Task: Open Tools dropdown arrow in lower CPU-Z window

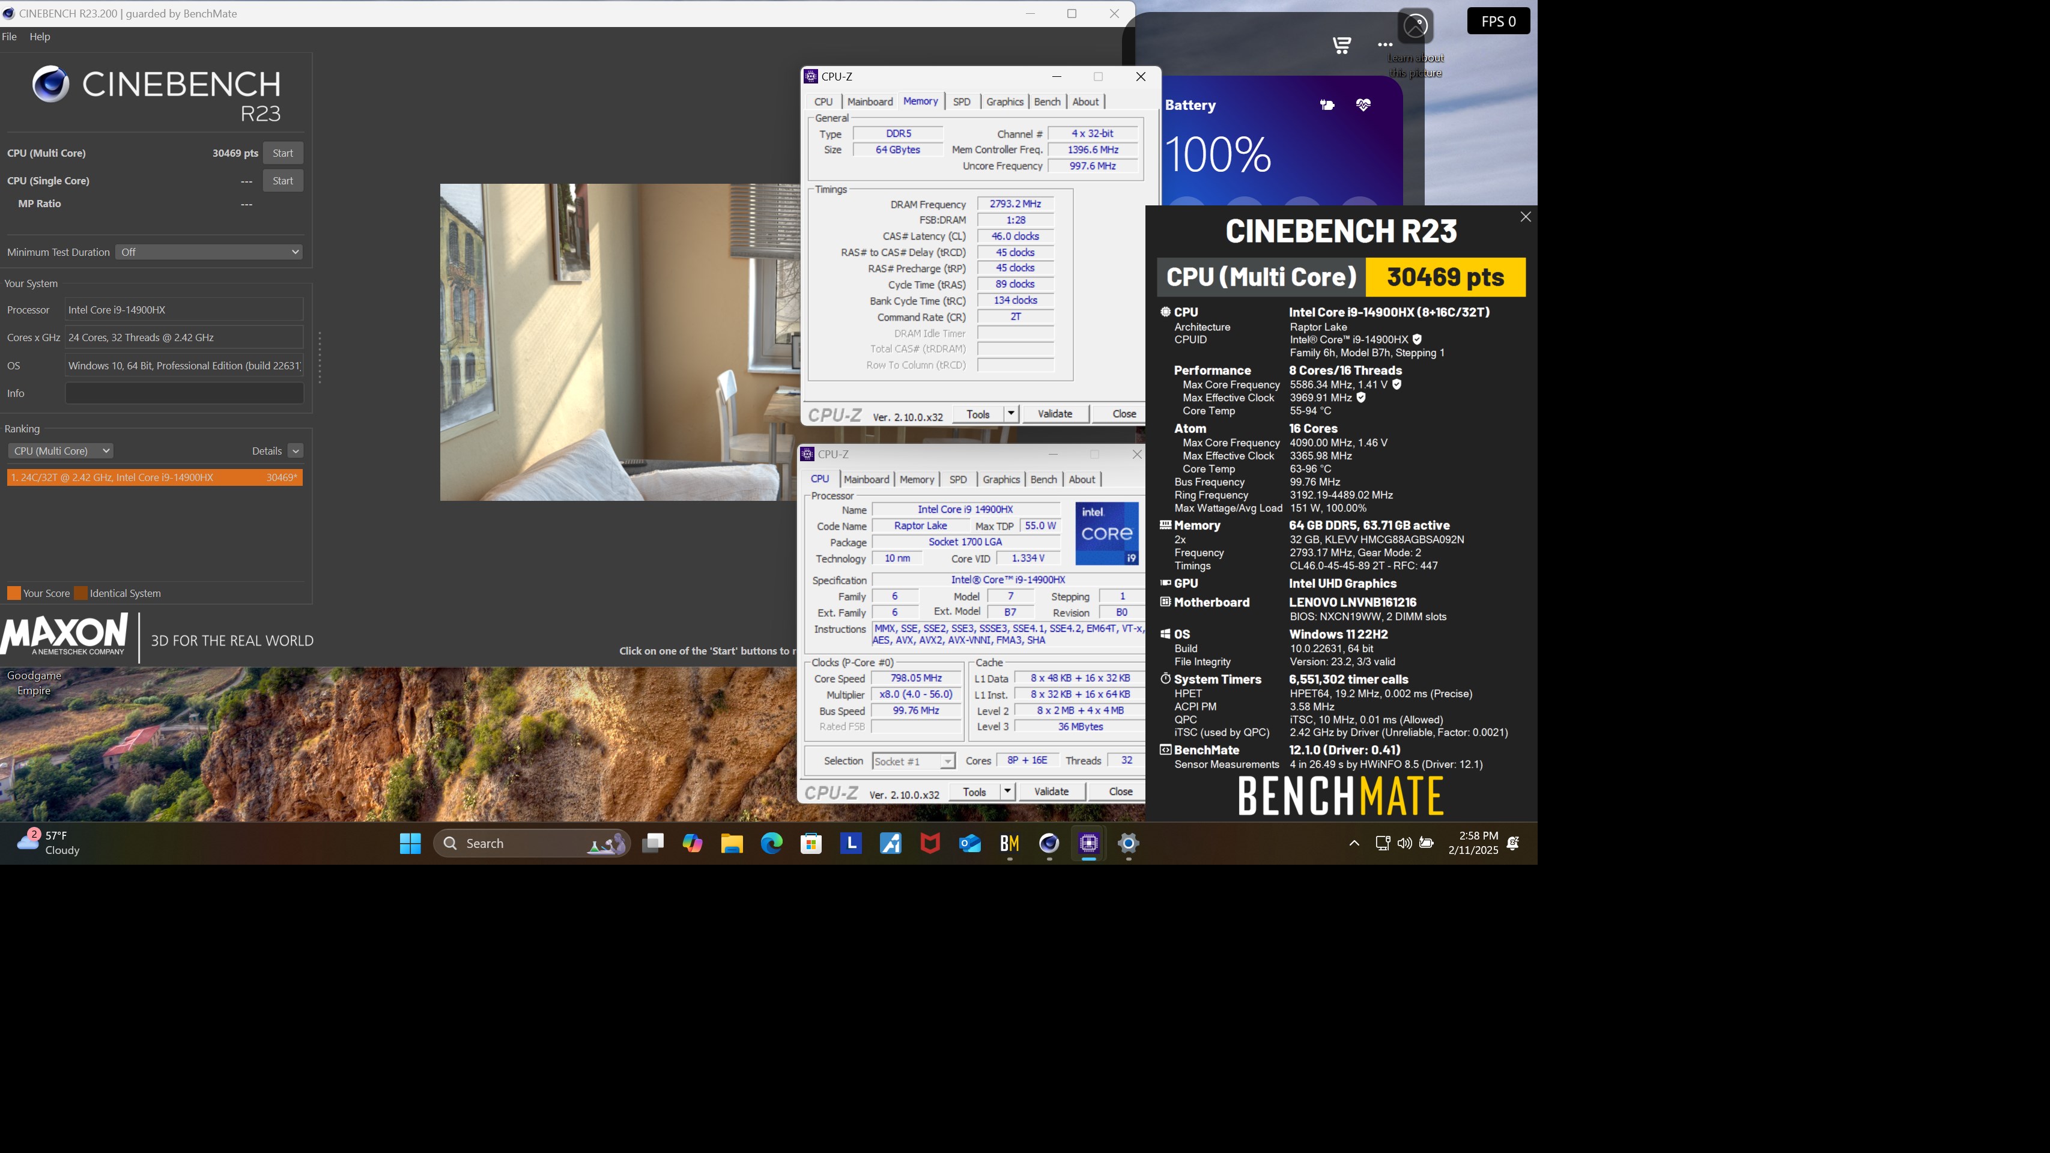Action: [x=1007, y=791]
